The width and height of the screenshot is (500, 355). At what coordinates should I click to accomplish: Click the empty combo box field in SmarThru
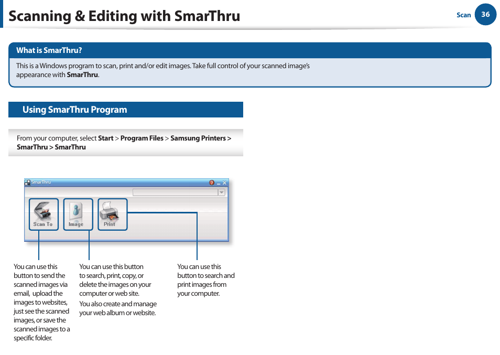tap(176, 192)
